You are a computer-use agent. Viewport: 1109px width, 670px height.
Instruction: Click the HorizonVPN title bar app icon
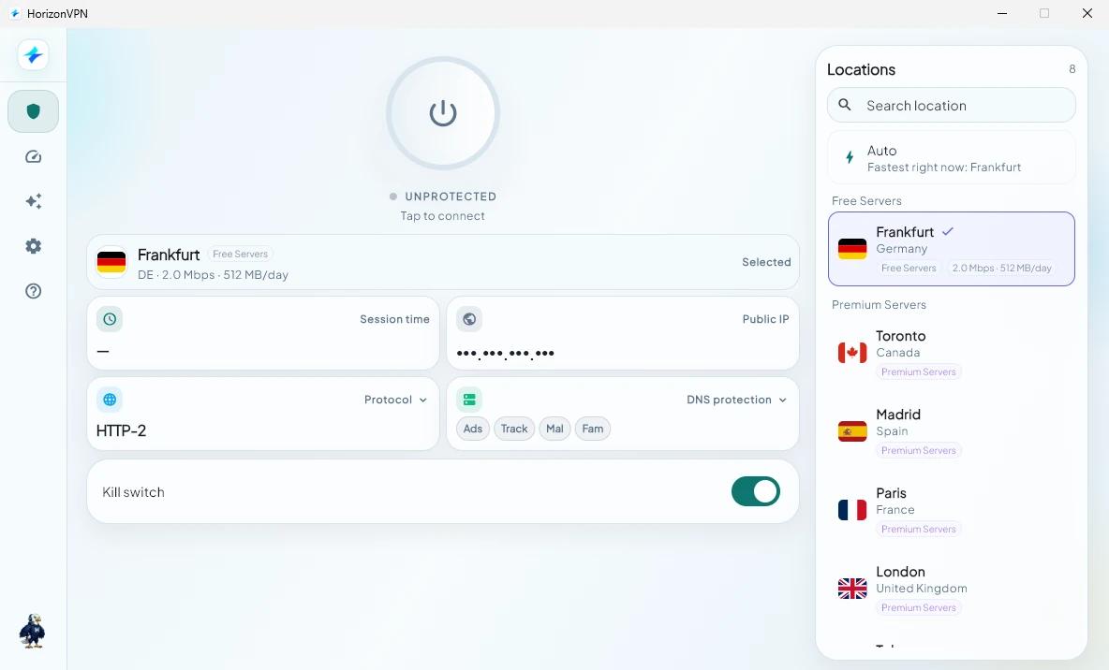coord(14,13)
